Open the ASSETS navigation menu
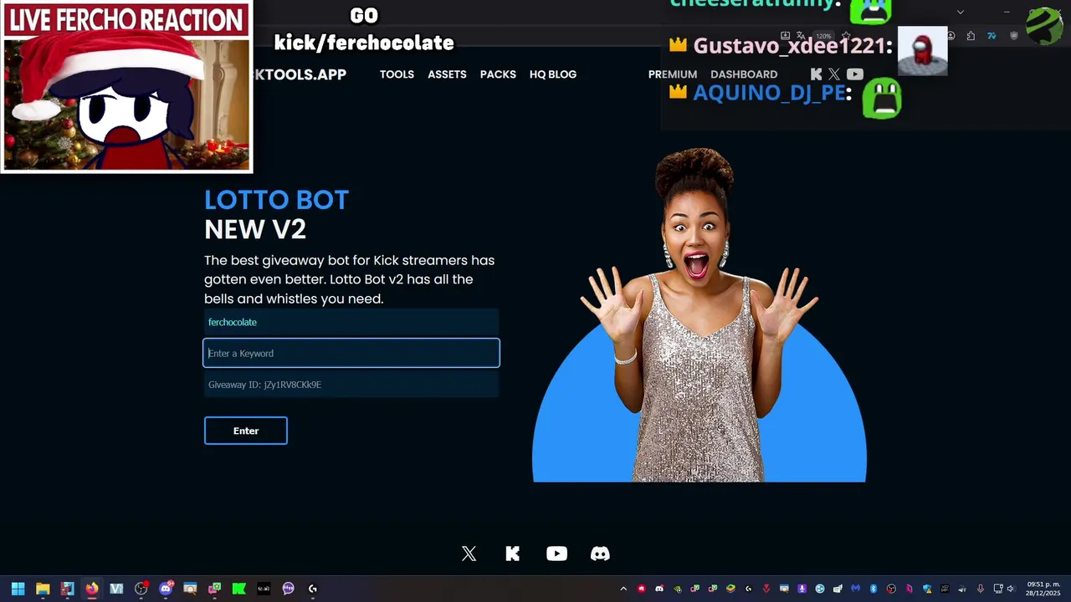The width and height of the screenshot is (1071, 602). (447, 74)
